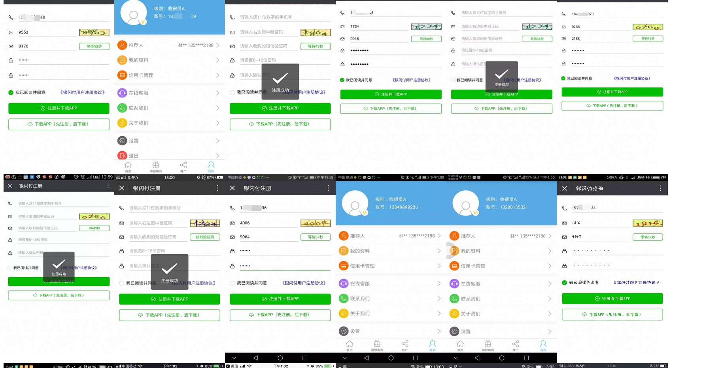This screenshot has height=368, width=703.
Task: Click the 获取验证码 button
Action: [x=205, y=237]
